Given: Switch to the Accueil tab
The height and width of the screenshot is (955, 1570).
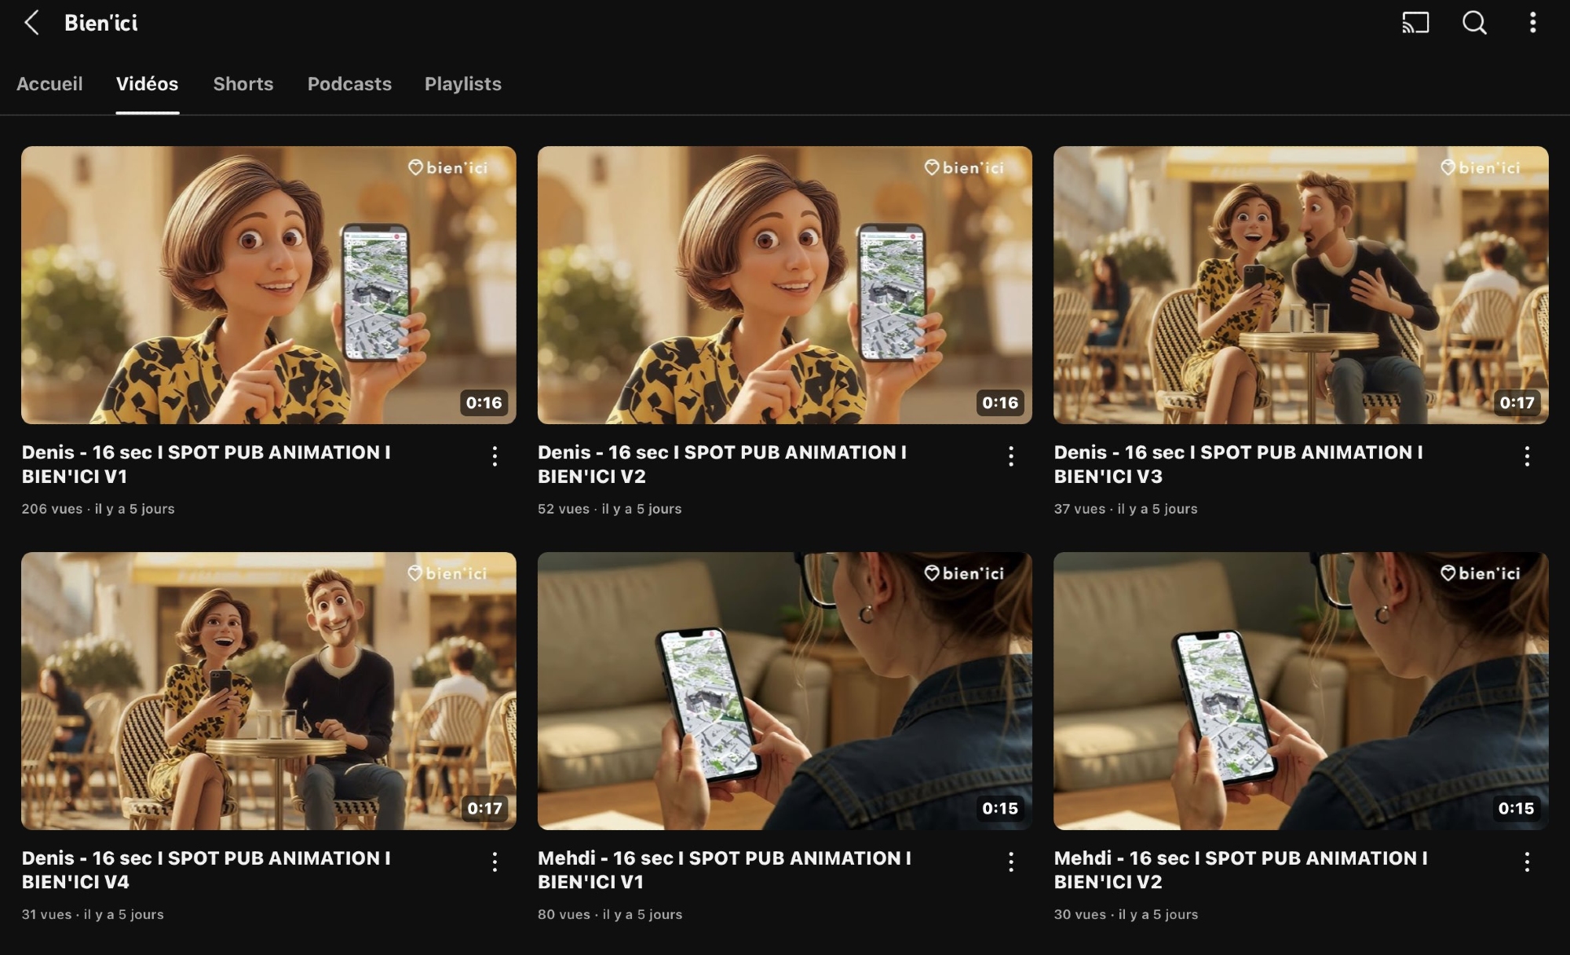Looking at the screenshot, I should pyautogui.click(x=49, y=84).
